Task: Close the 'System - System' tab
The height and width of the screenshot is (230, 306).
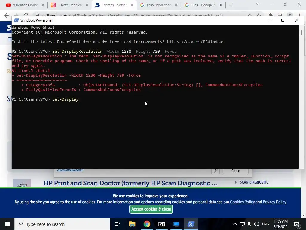Action: tap(132, 5)
